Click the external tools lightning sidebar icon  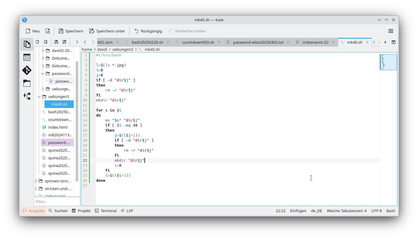pyautogui.click(x=27, y=96)
